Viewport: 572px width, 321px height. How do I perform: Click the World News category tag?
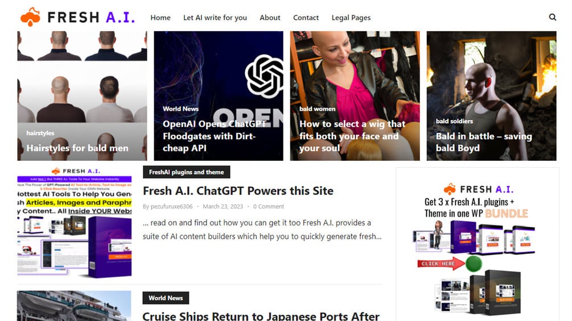[x=166, y=298]
